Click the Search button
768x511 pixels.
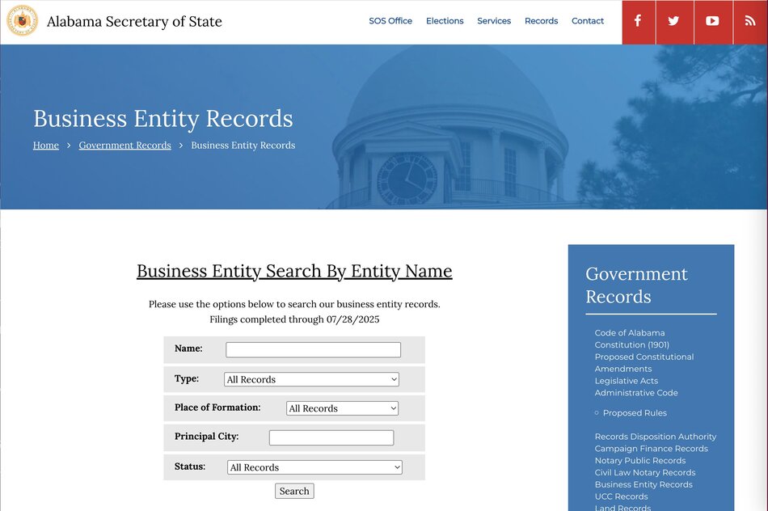pyautogui.click(x=294, y=491)
